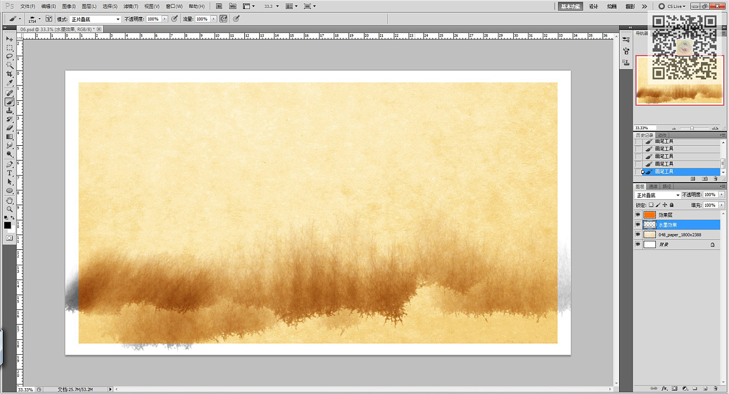Open the 滤镜(T) menu
This screenshot has height=394, width=729.
click(131, 6)
